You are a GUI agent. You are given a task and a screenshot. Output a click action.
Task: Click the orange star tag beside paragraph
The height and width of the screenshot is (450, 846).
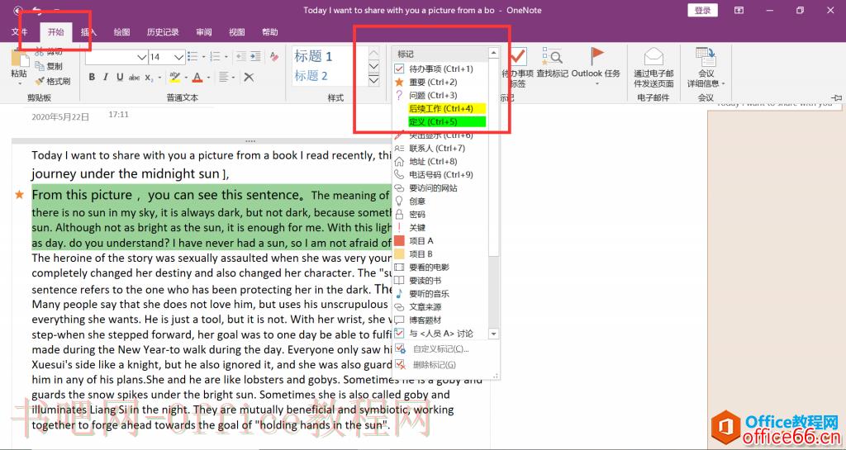(x=20, y=194)
